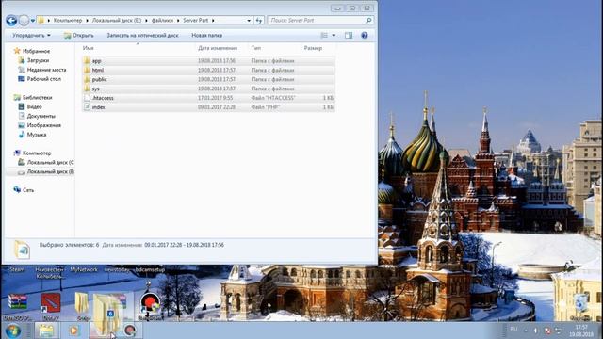Click the RU language indicator
The width and height of the screenshot is (603, 339).
tap(513, 330)
